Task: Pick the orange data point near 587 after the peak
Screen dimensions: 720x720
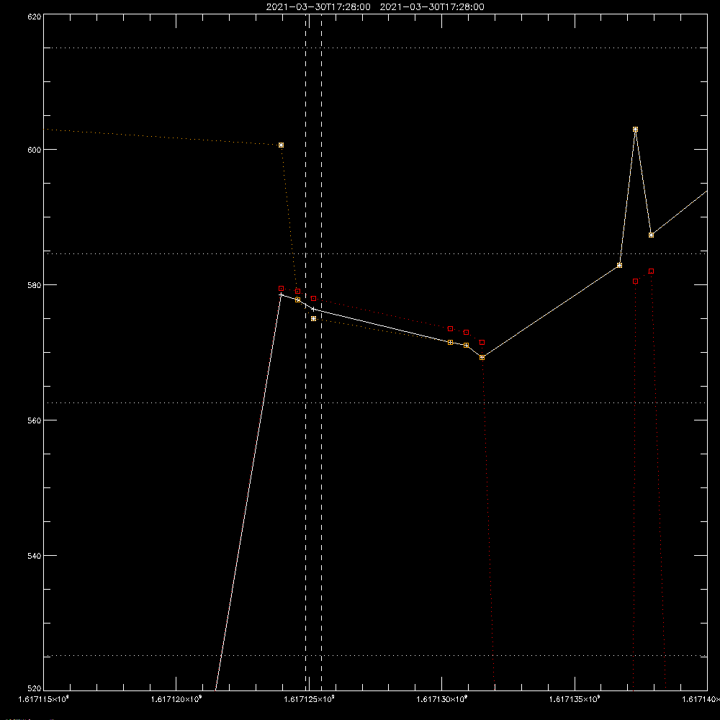Action: click(x=651, y=235)
